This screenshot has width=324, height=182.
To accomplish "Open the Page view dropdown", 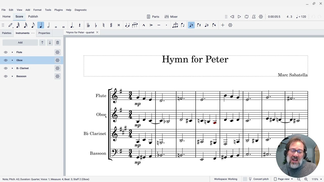I will point(283,179).
